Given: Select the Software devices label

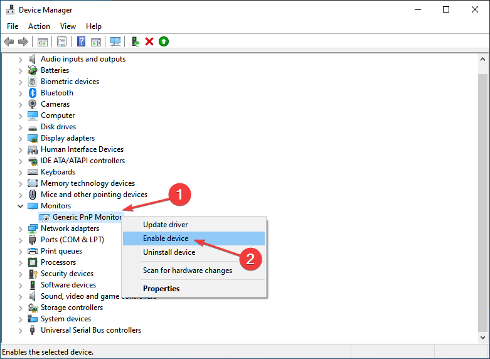Looking at the screenshot, I should [x=68, y=285].
